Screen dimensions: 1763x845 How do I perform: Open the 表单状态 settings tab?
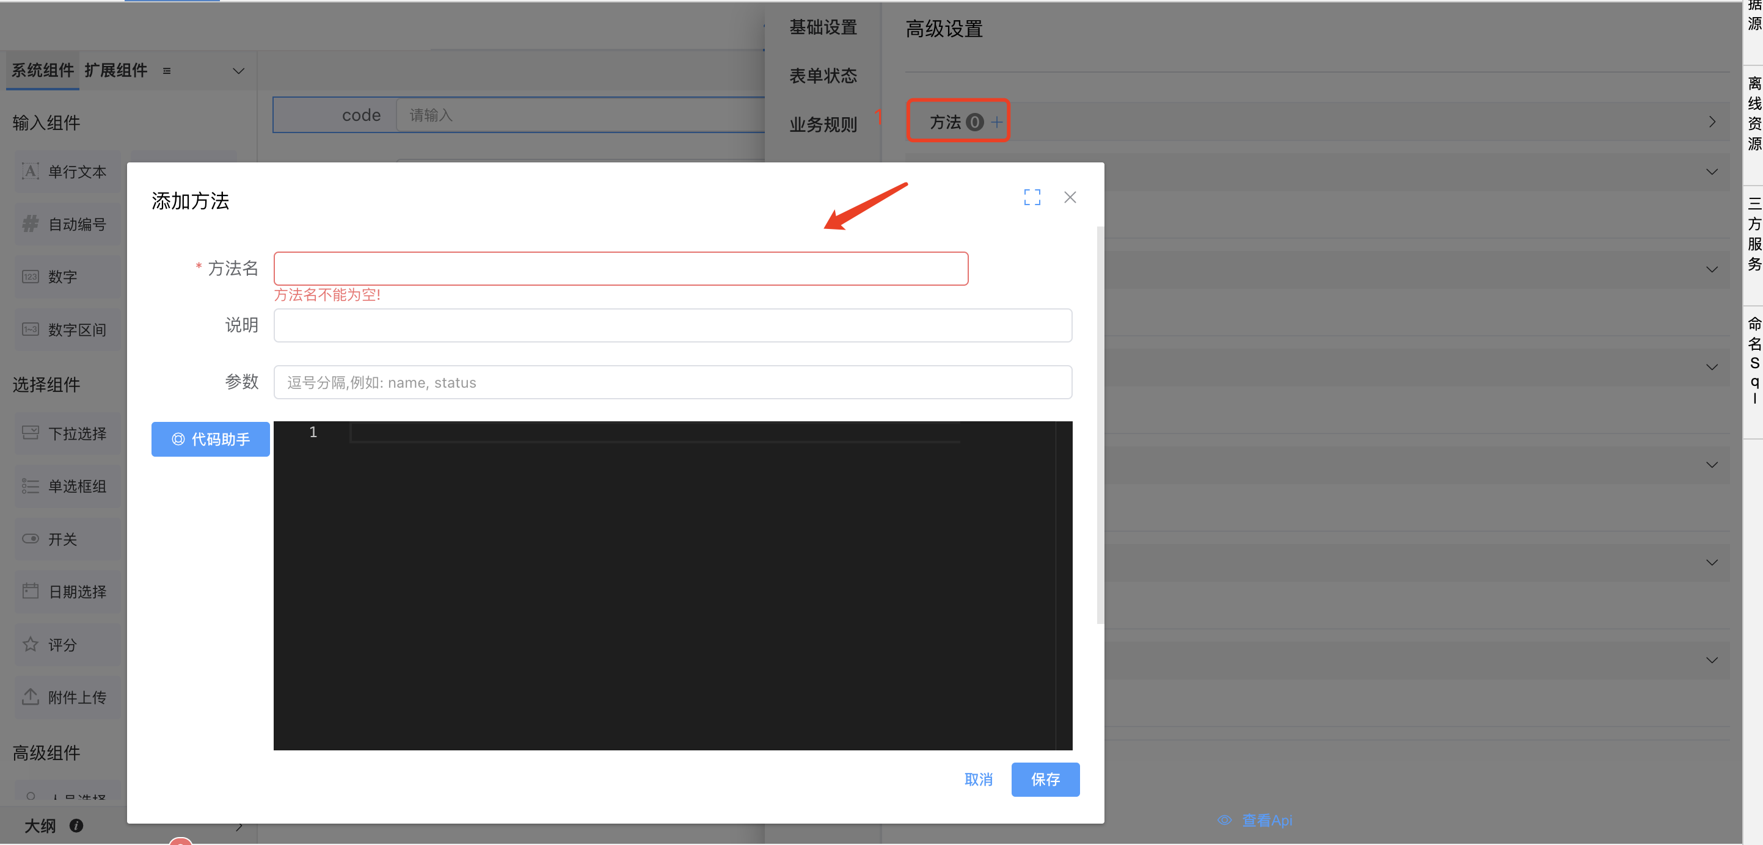(823, 76)
